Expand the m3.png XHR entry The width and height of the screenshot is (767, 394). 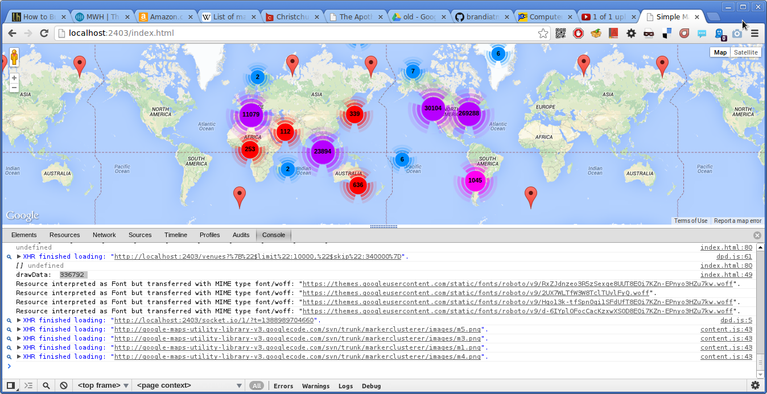[19, 338]
